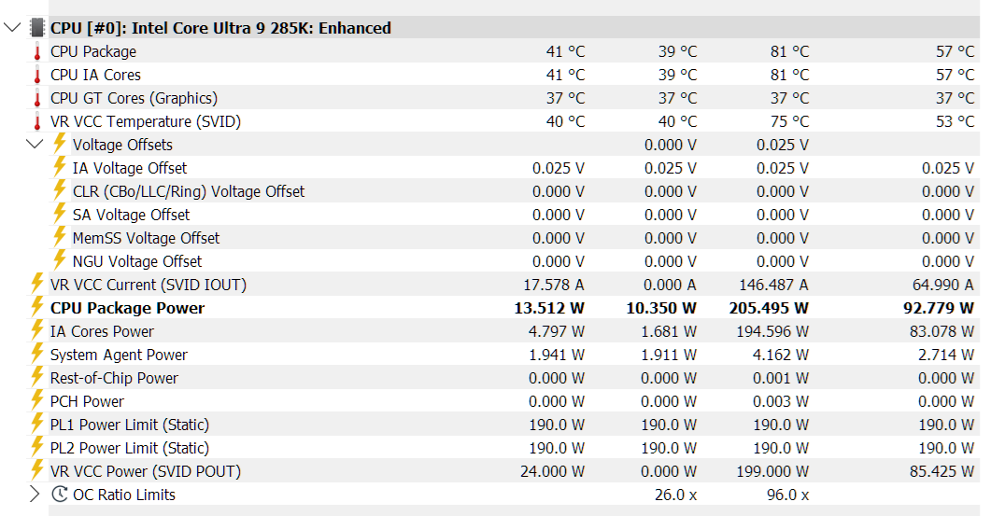Select IA Cores Power label

pyautogui.click(x=102, y=331)
